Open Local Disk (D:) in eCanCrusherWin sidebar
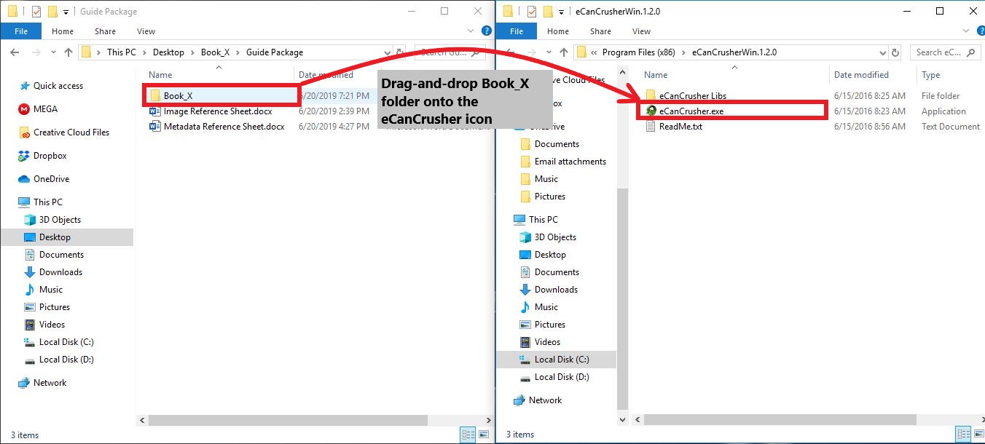The width and height of the screenshot is (985, 444). tap(554, 377)
